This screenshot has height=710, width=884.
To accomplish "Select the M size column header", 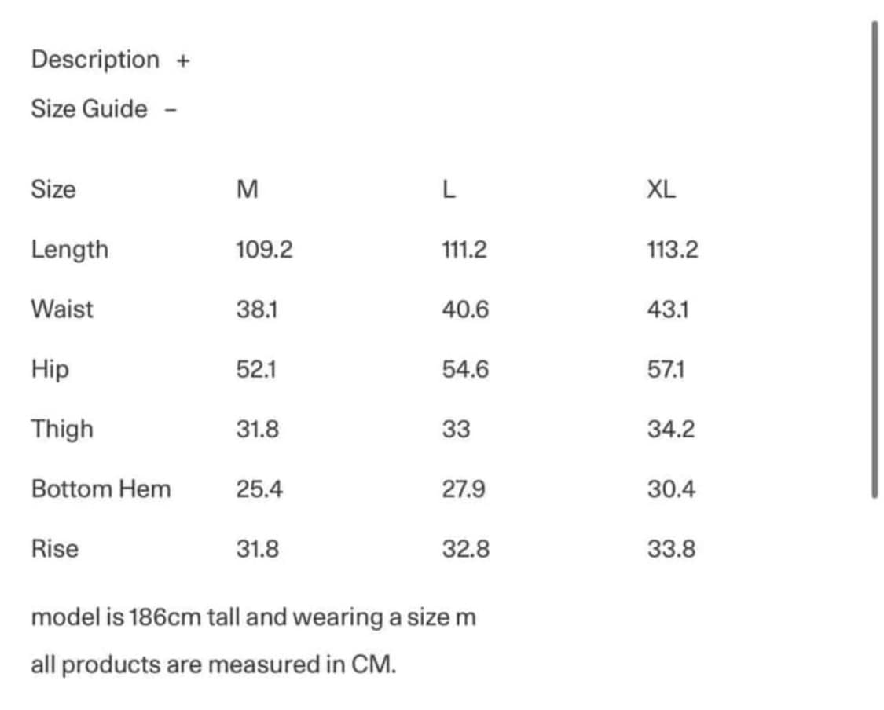I will click(x=247, y=190).
